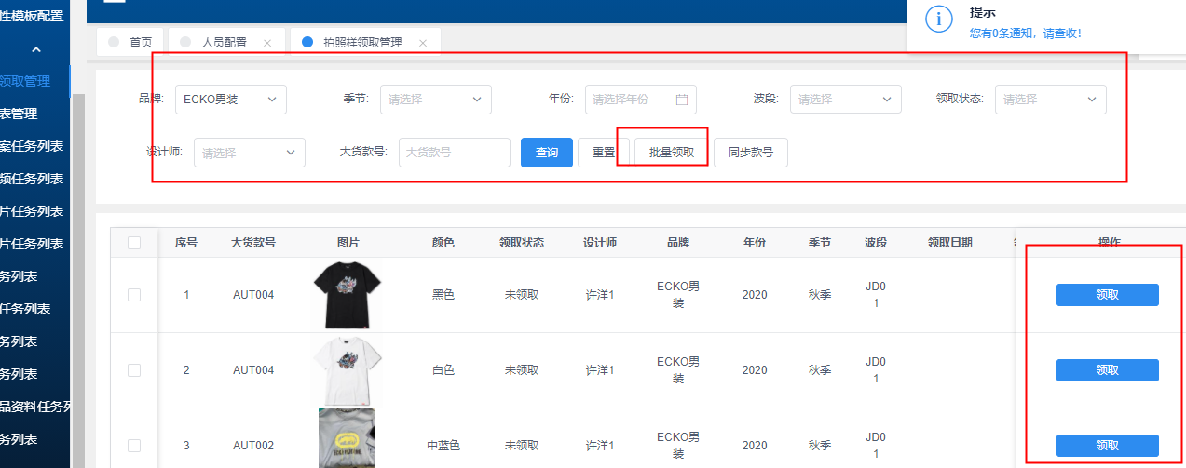Open the 季节 dropdown
Image resolution: width=1186 pixels, height=468 pixels.
[435, 100]
